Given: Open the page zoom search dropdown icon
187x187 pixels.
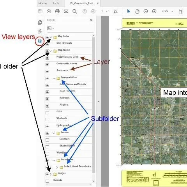Looking at the screenshot, I should [x=116, y=11].
